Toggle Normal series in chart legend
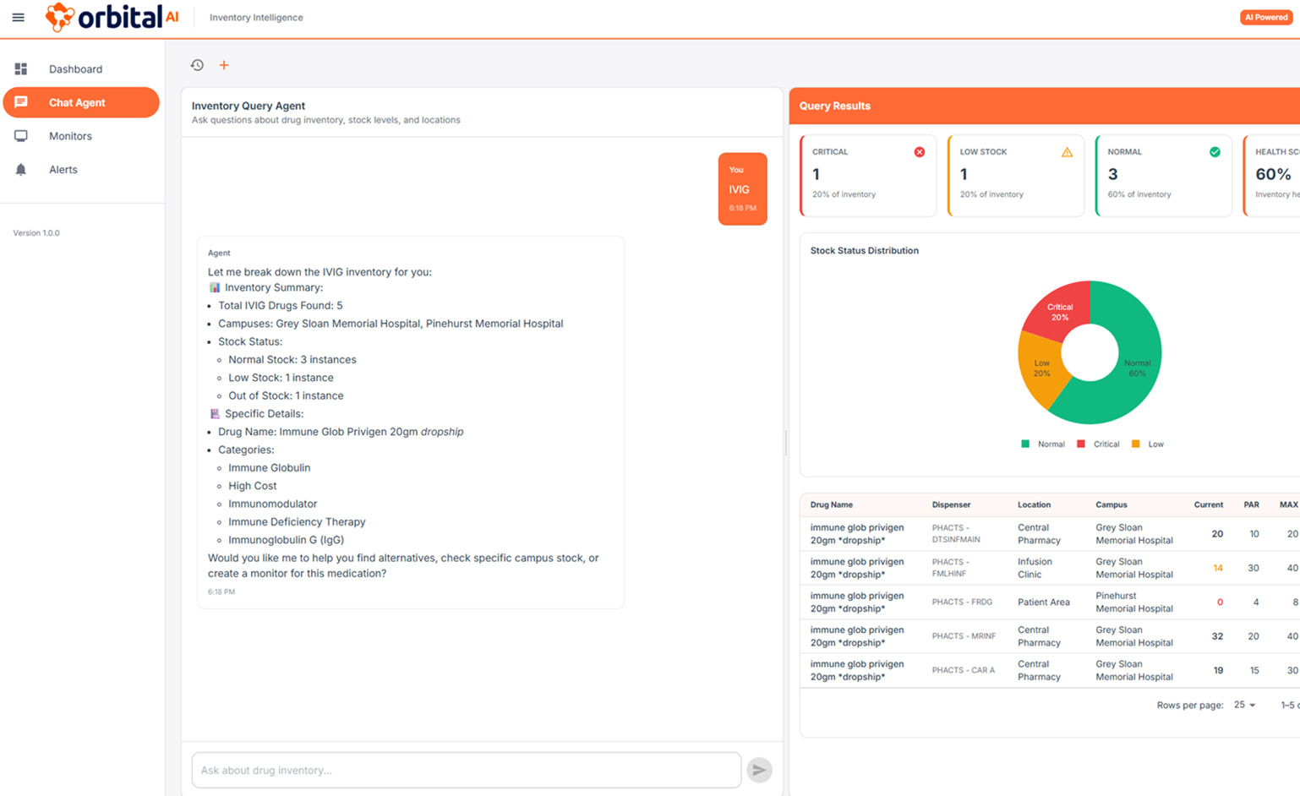 [1043, 444]
